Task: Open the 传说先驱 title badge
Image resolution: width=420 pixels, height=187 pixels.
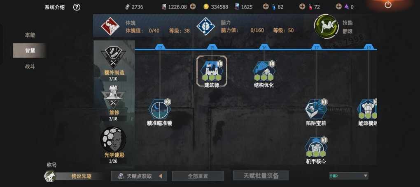Action: click(74, 176)
